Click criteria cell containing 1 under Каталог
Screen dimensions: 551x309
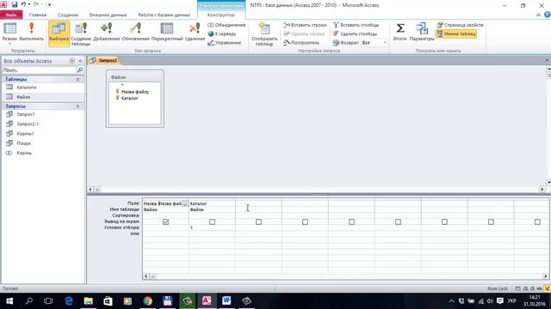click(x=212, y=227)
